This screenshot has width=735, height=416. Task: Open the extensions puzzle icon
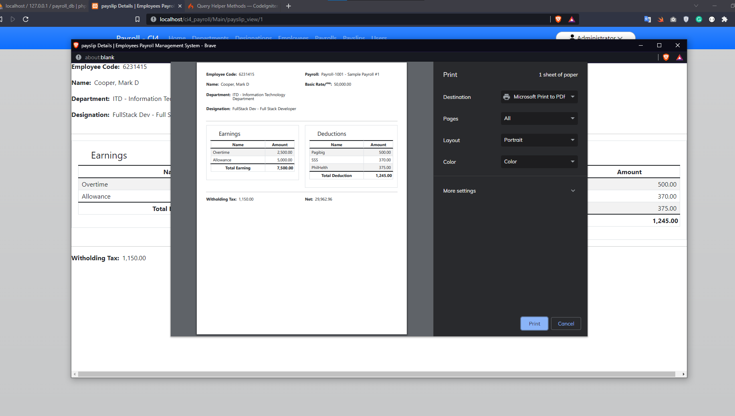[725, 19]
